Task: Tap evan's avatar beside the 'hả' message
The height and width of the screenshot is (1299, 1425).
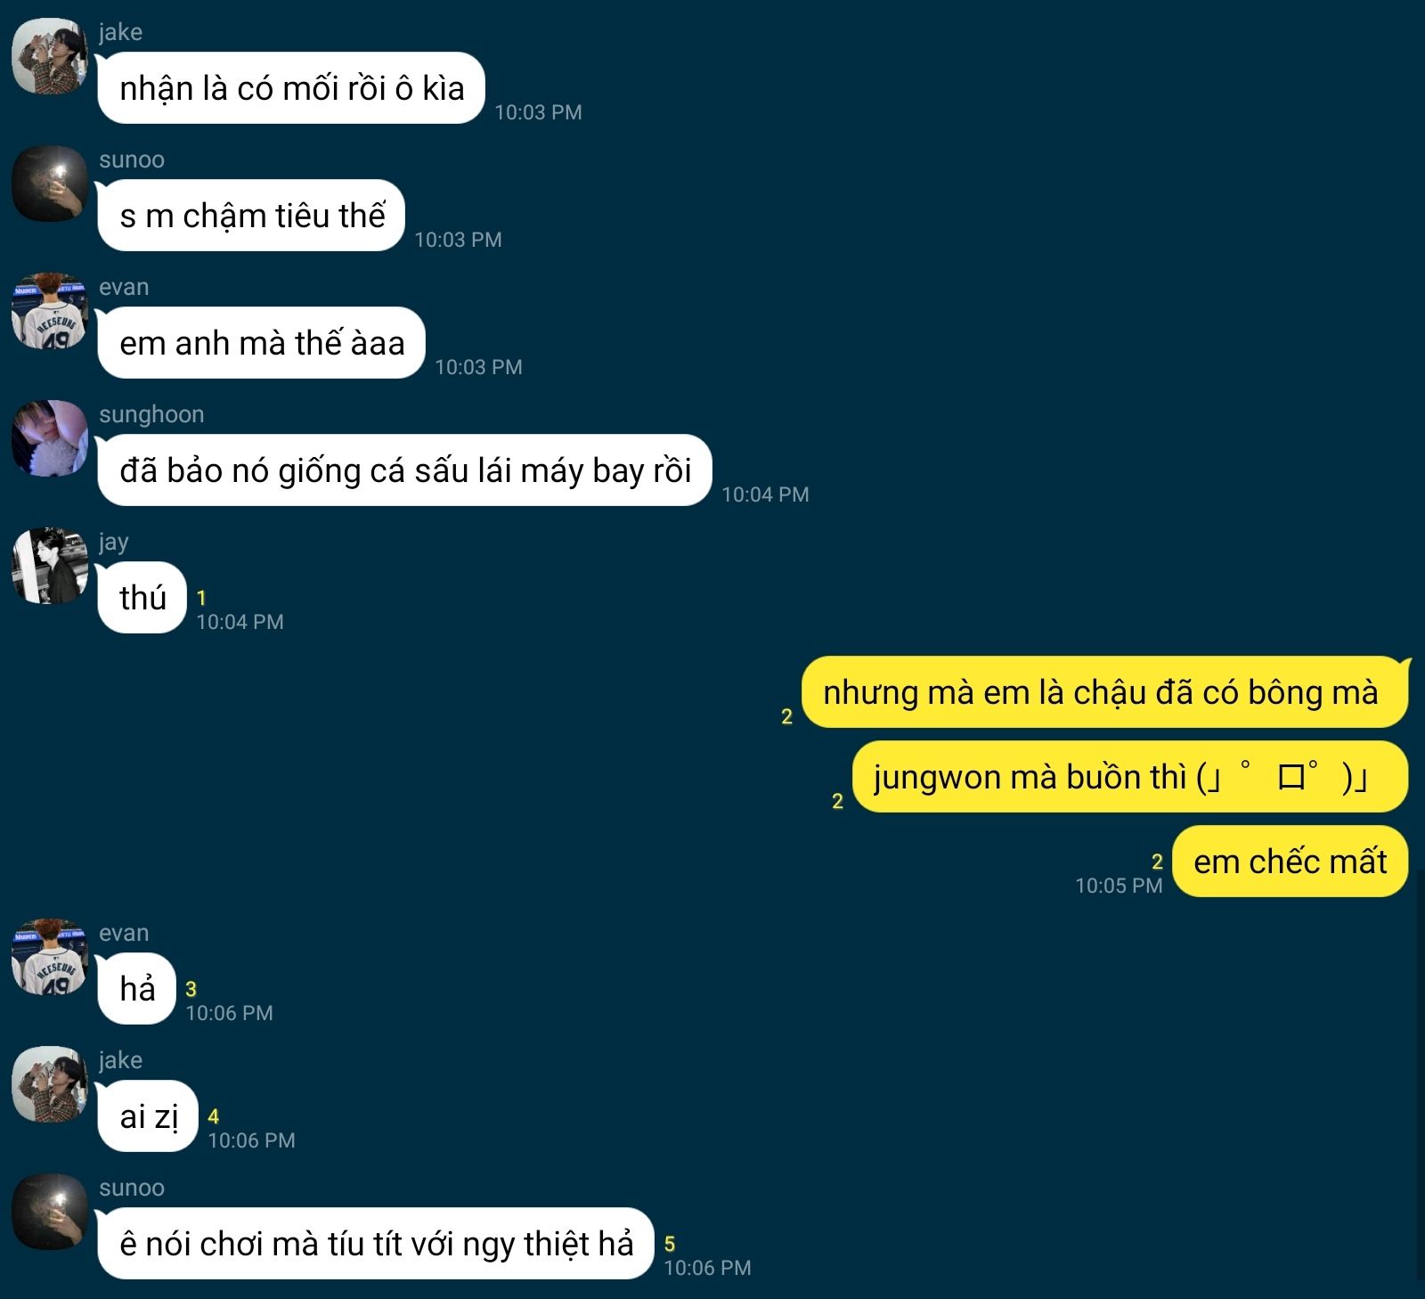Action: (x=50, y=957)
